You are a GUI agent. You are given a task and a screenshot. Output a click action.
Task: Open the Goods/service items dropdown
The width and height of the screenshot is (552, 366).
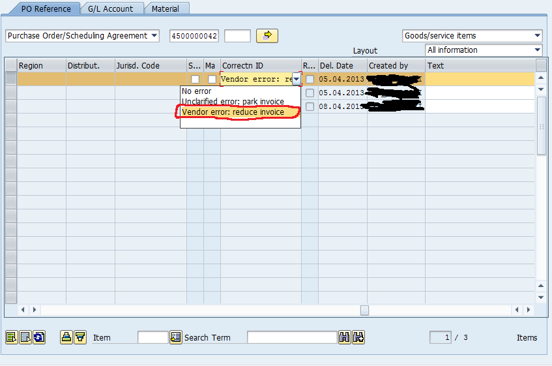537,36
